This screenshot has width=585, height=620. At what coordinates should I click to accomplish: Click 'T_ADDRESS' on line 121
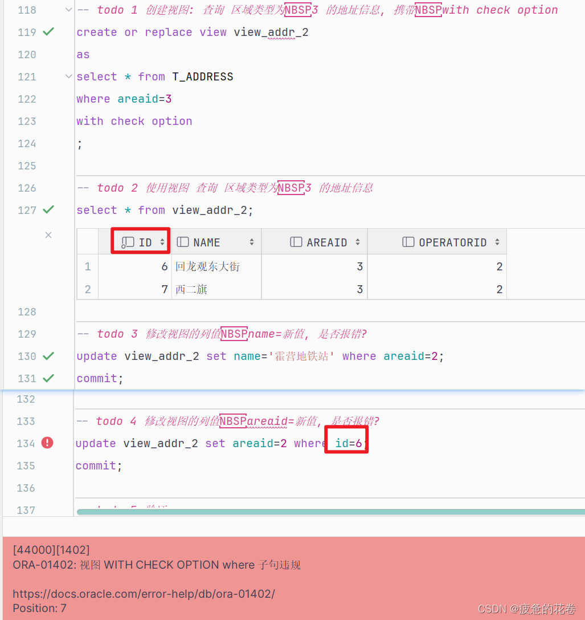203,76
